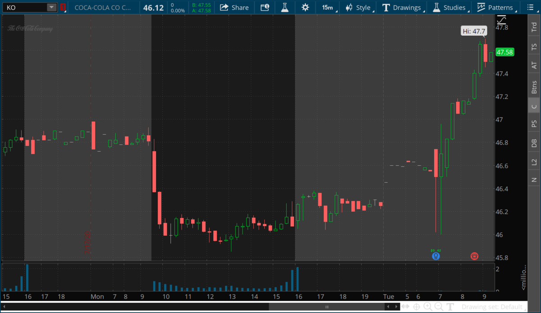Open the L2 sidebar tab
Screen dimensions: 541x313
(534, 161)
